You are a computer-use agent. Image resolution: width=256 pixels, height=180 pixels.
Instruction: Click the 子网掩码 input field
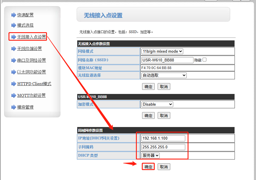point(163,147)
